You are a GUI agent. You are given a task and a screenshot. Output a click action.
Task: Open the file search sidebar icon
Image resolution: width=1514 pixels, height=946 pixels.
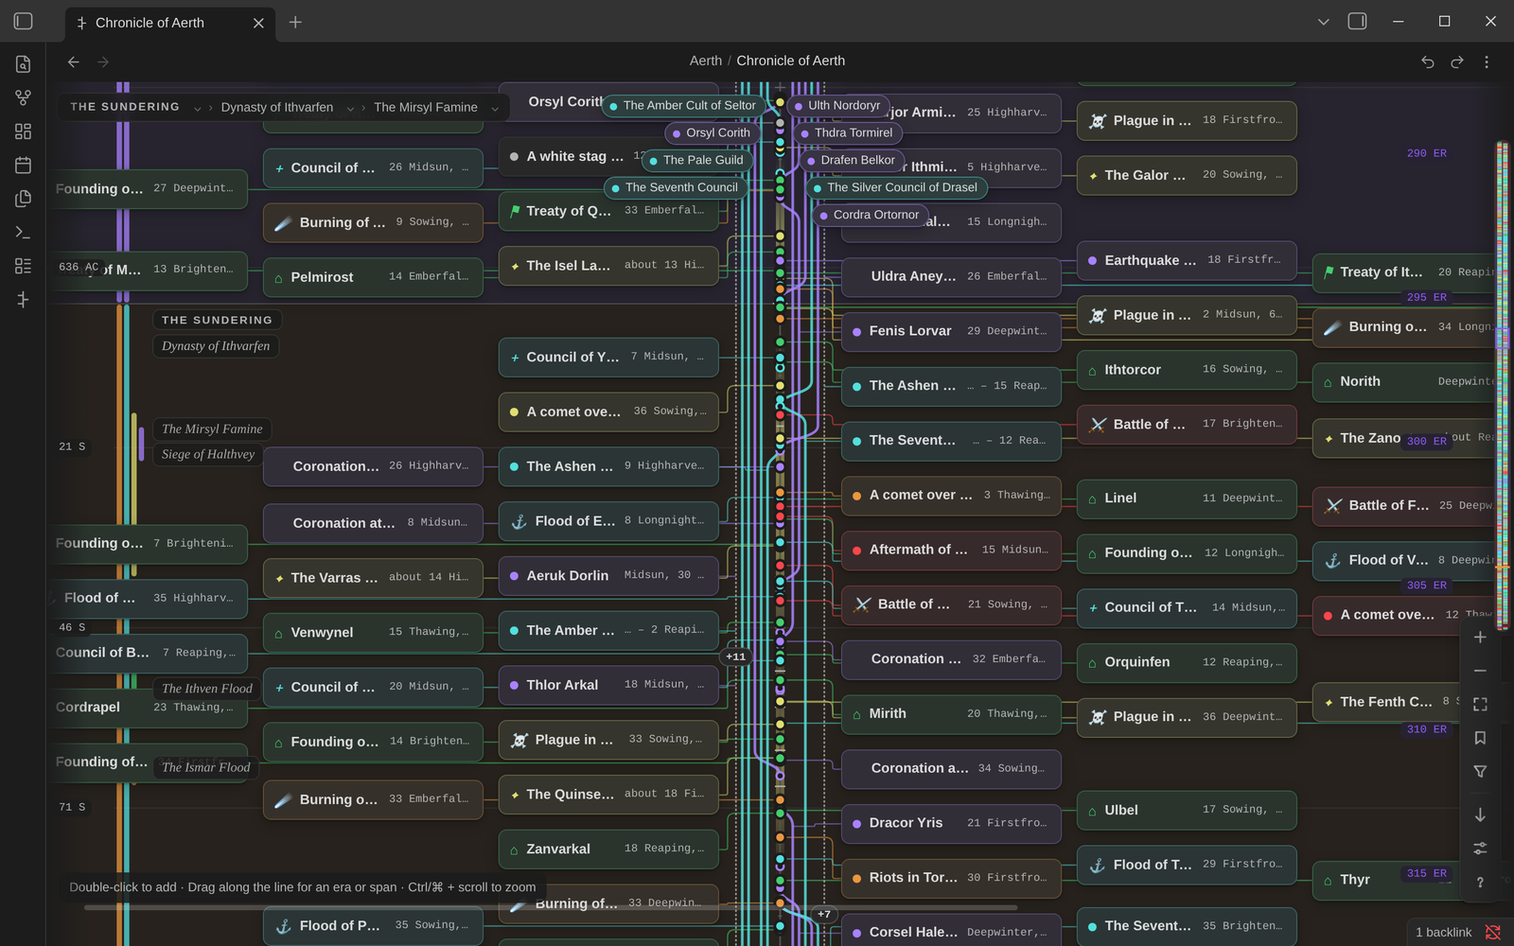24,64
